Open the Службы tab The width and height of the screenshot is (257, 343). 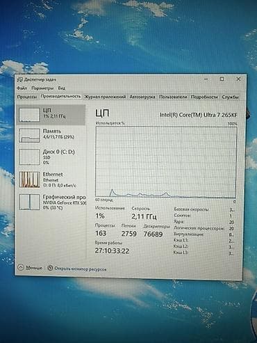pyautogui.click(x=230, y=97)
